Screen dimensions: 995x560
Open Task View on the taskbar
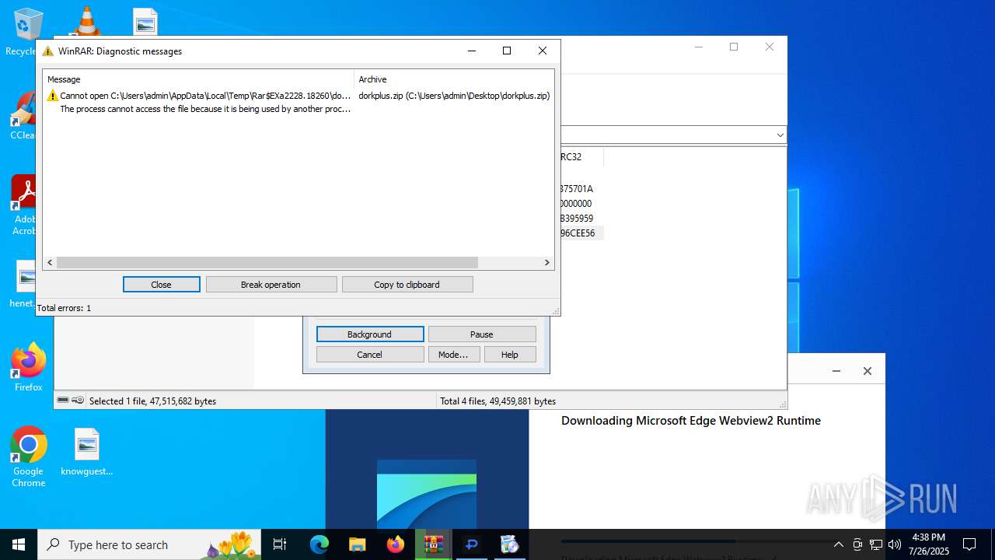(x=280, y=544)
